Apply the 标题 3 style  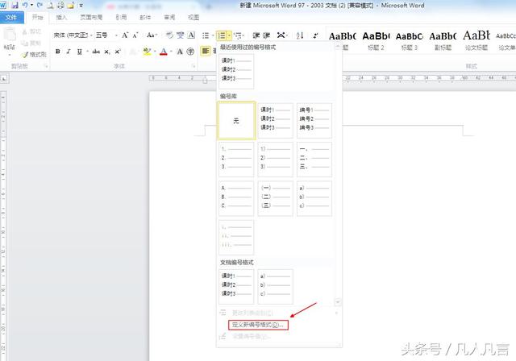tap(410, 41)
